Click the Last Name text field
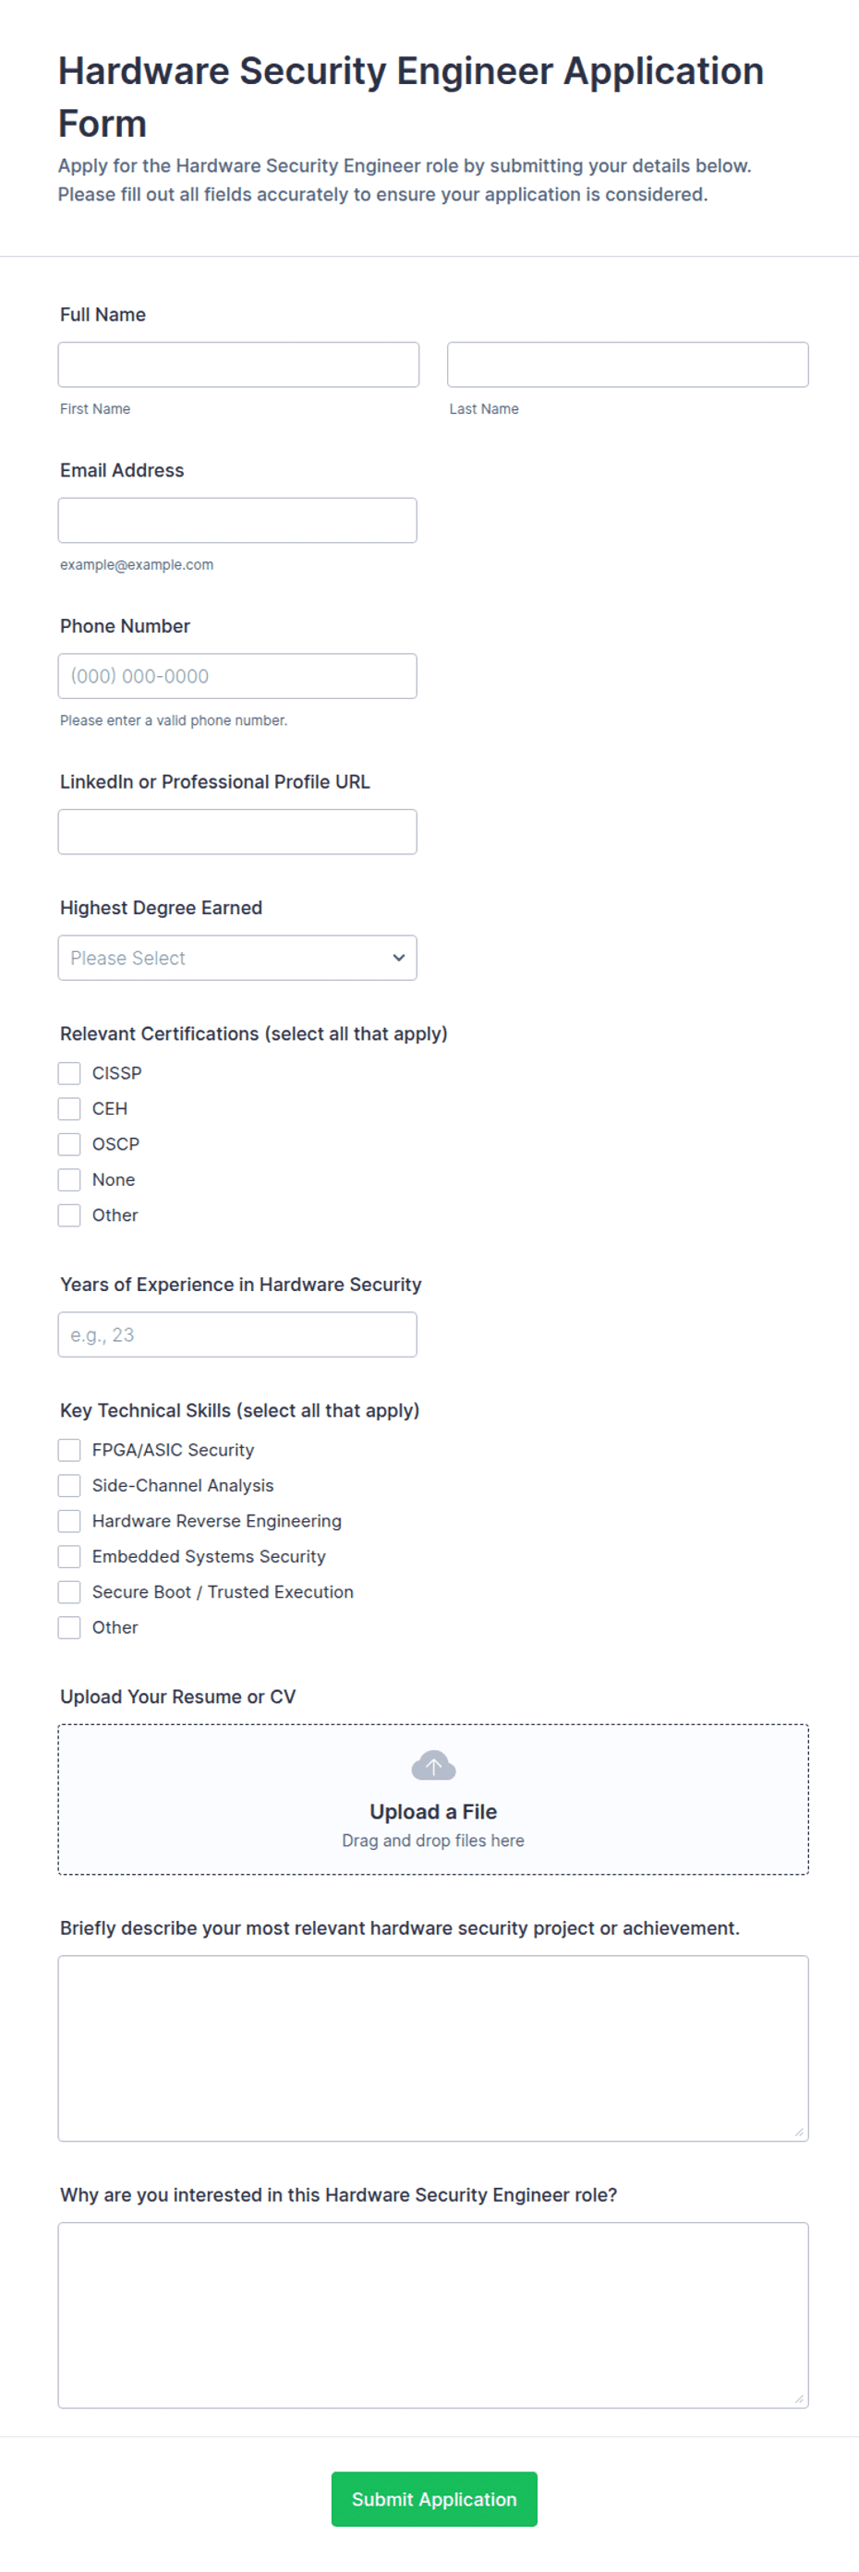 pos(628,365)
